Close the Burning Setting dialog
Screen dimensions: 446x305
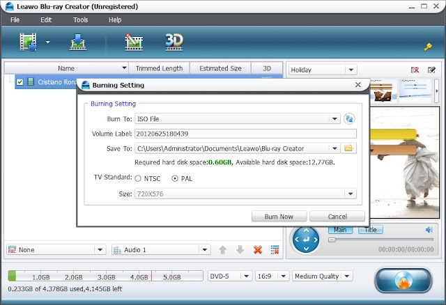(x=358, y=85)
